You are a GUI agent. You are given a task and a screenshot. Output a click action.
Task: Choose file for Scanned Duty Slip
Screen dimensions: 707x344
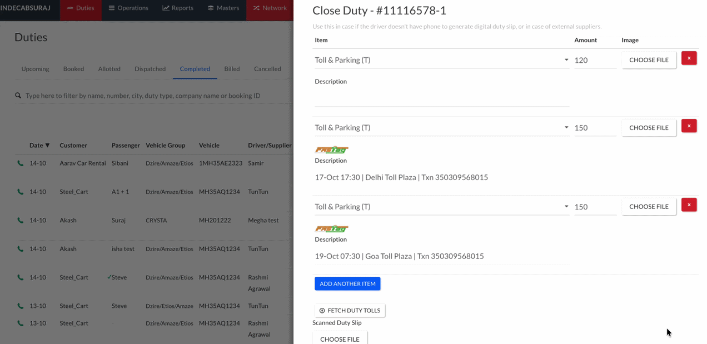[x=340, y=338]
